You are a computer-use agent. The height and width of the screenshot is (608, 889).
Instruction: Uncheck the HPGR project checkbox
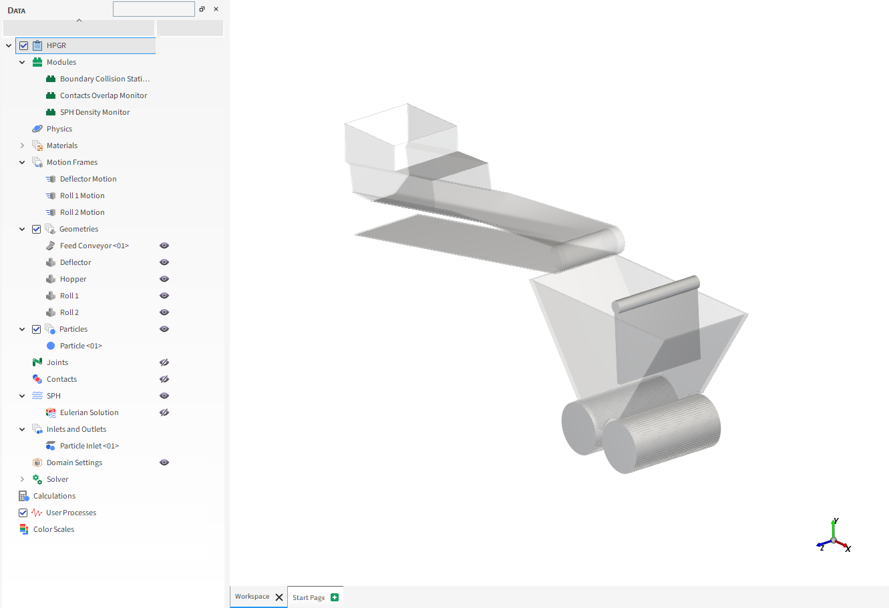24,45
